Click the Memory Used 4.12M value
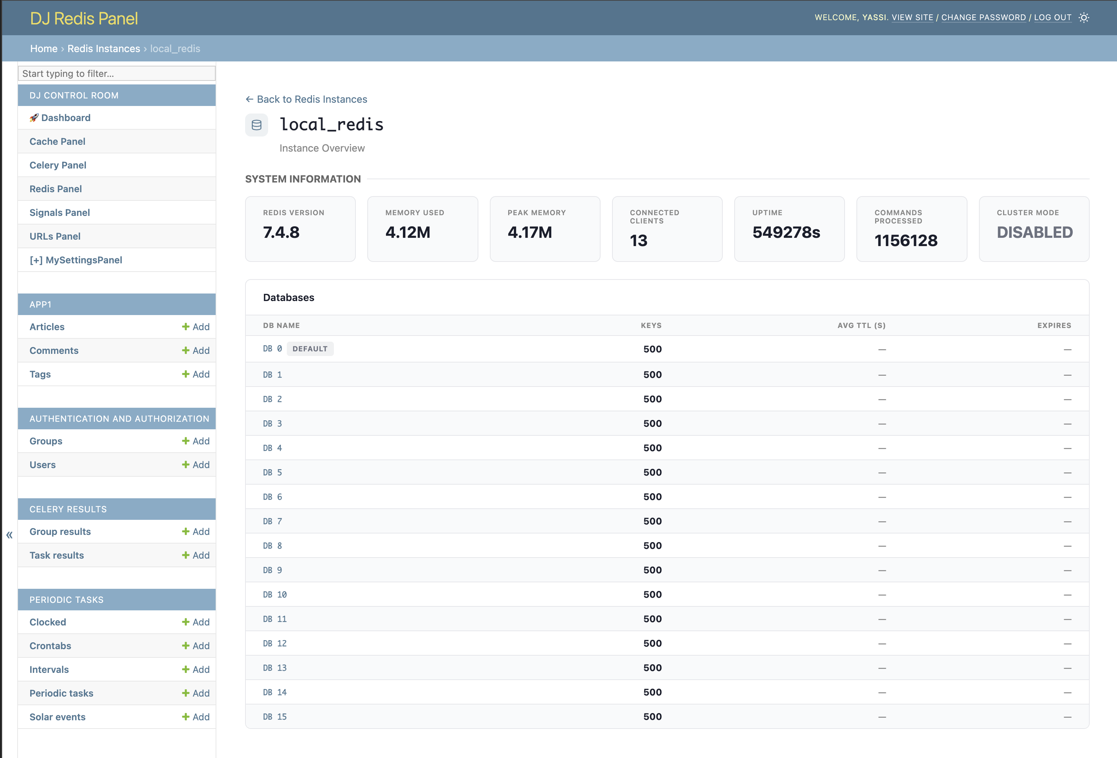 coord(408,232)
